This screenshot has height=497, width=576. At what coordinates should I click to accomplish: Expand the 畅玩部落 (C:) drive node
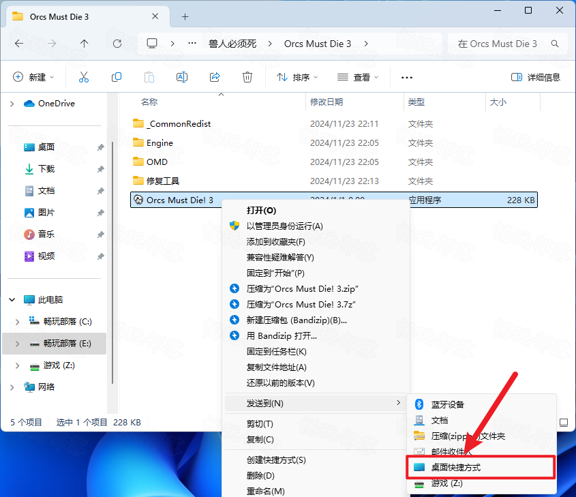(17, 322)
